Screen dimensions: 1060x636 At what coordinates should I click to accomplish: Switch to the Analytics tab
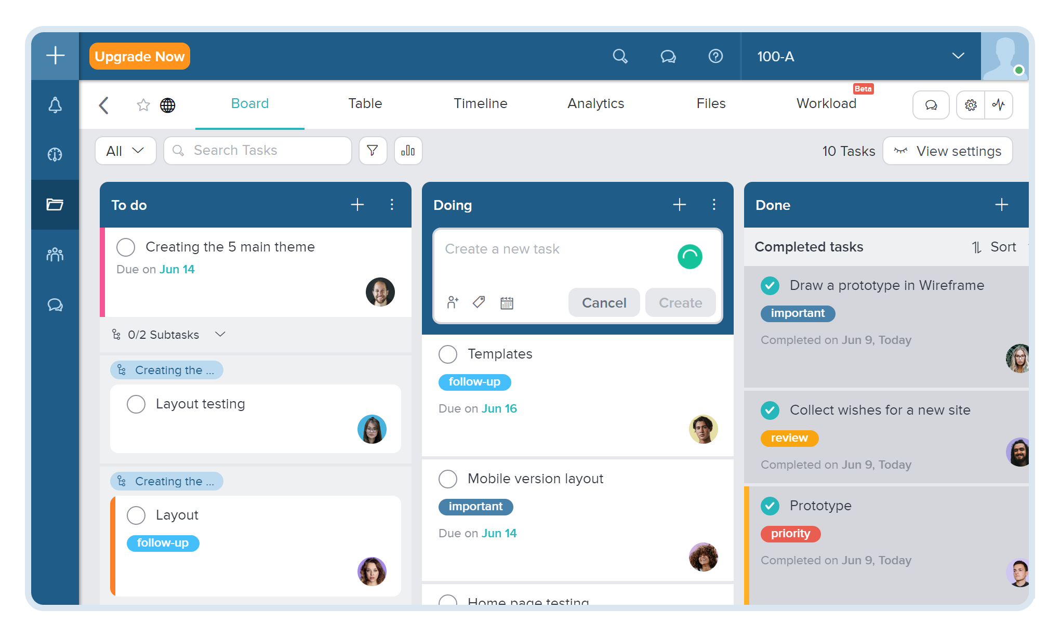pos(595,103)
